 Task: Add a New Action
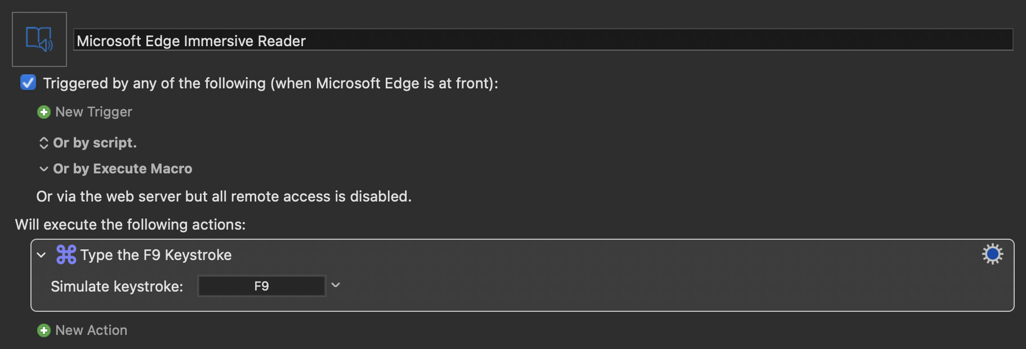tap(91, 330)
